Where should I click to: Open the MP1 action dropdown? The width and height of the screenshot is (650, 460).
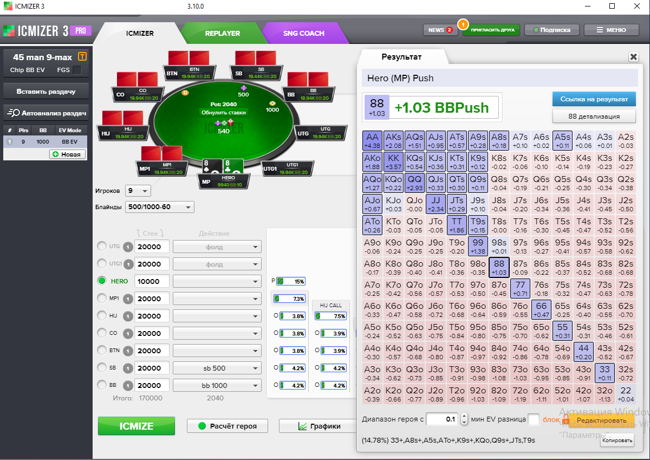click(217, 299)
